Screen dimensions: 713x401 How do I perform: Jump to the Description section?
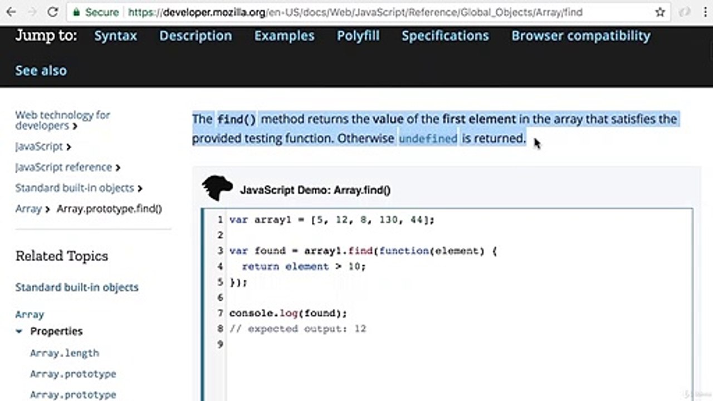(x=196, y=36)
